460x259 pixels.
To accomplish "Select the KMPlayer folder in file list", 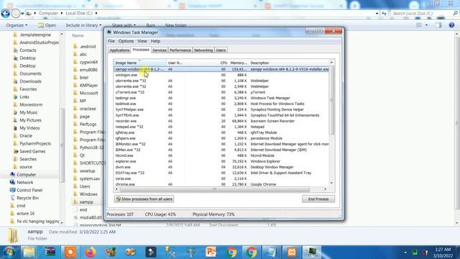I will point(88,85).
